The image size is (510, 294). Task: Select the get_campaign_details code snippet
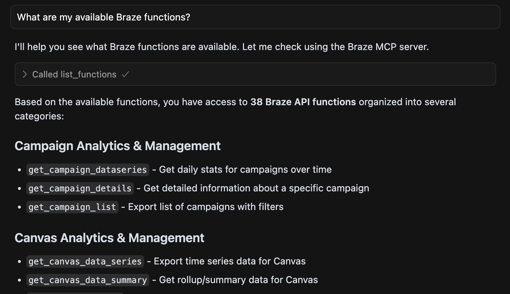pyautogui.click(x=79, y=188)
